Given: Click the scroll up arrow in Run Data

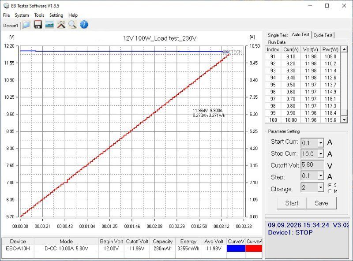Looking at the screenshot, I should [344, 49].
